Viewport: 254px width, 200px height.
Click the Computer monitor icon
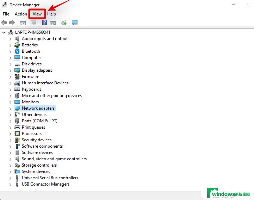(x=17, y=58)
